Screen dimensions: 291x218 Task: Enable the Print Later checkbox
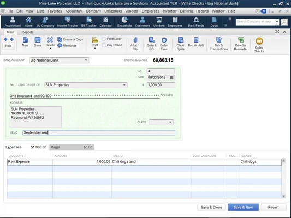coord(104,39)
